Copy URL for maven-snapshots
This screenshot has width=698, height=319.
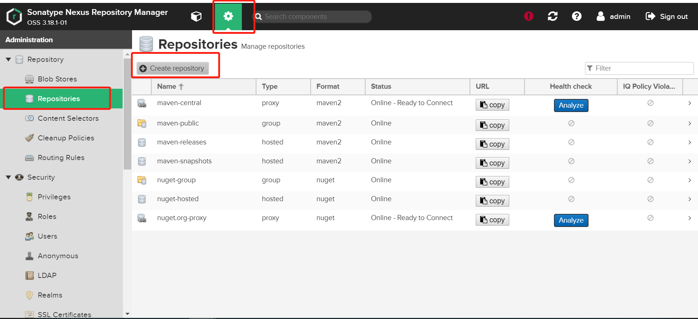492,163
